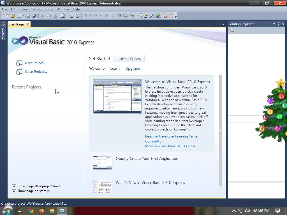Select the Start Page document tab

(x=16, y=24)
